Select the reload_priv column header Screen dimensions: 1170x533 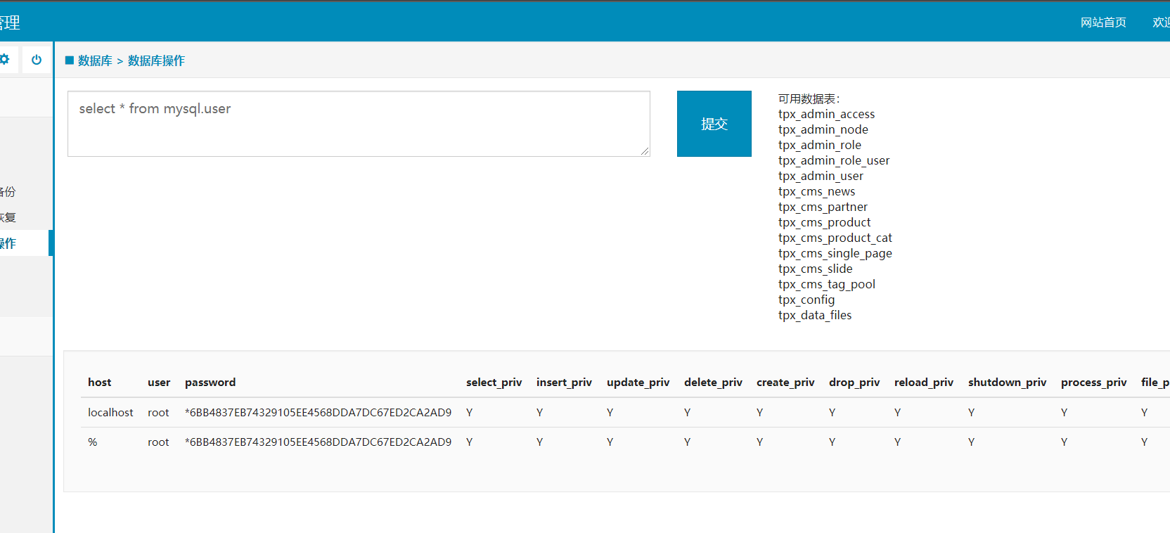924,383
